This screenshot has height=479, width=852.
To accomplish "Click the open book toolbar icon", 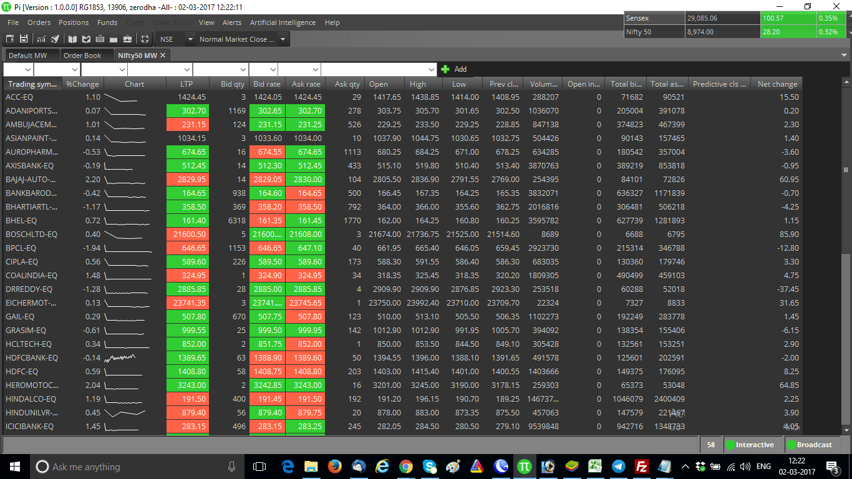I will pyautogui.click(x=72, y=39).
